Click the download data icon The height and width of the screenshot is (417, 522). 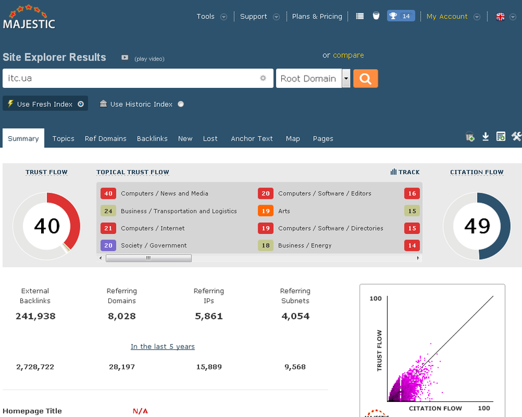point(485,137)
